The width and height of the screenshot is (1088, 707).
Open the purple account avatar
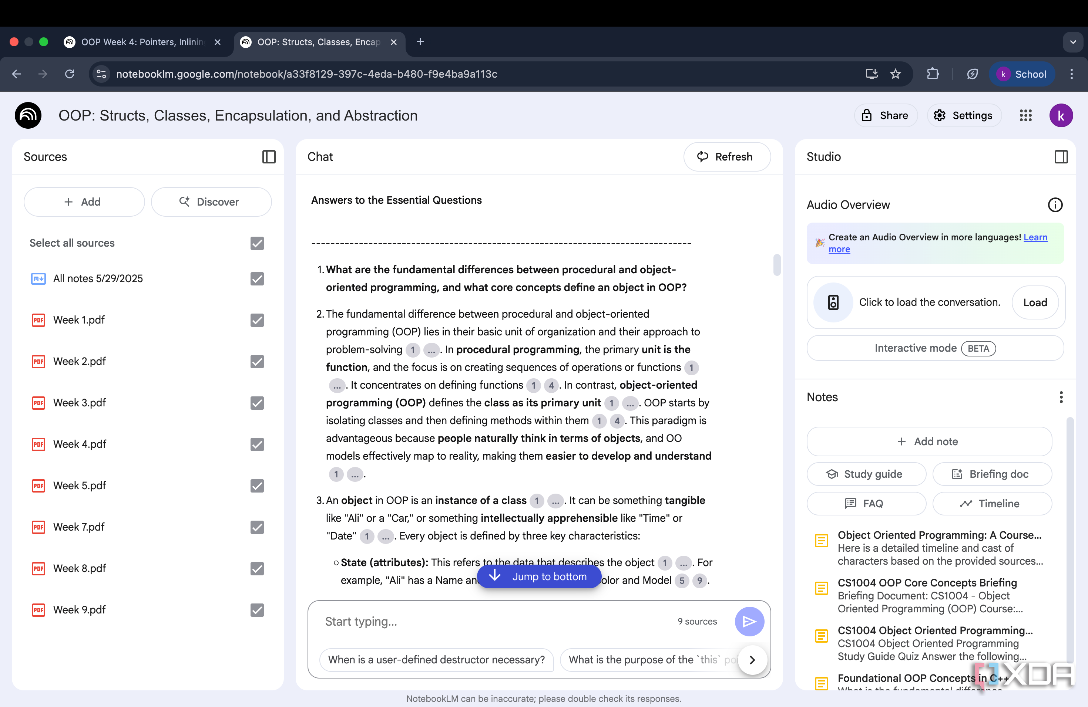[1061, 115]
